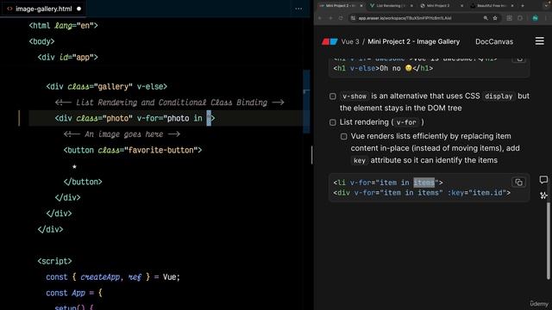Check the Vue renders lists efficiently item
The height and width of the screenshot is (310, 552).
click(x=343, y=136)
